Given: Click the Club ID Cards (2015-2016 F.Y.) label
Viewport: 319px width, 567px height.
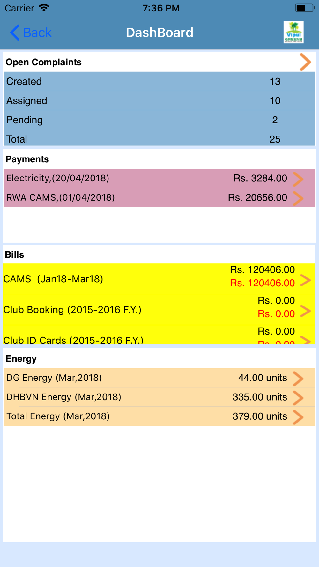Looking at the screenshot, I should 73,340.
